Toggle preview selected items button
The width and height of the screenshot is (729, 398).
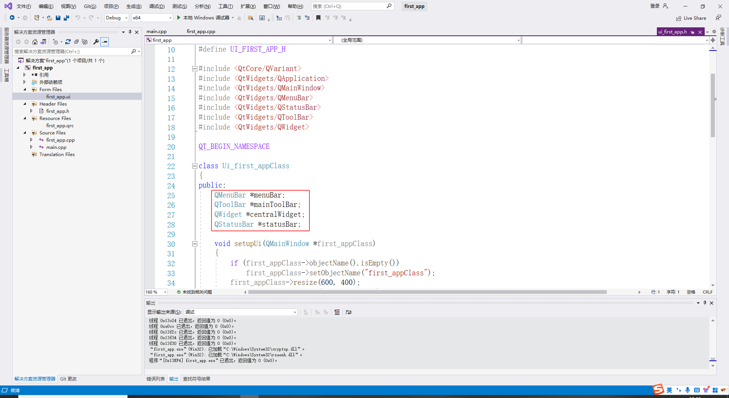point(105,42)
